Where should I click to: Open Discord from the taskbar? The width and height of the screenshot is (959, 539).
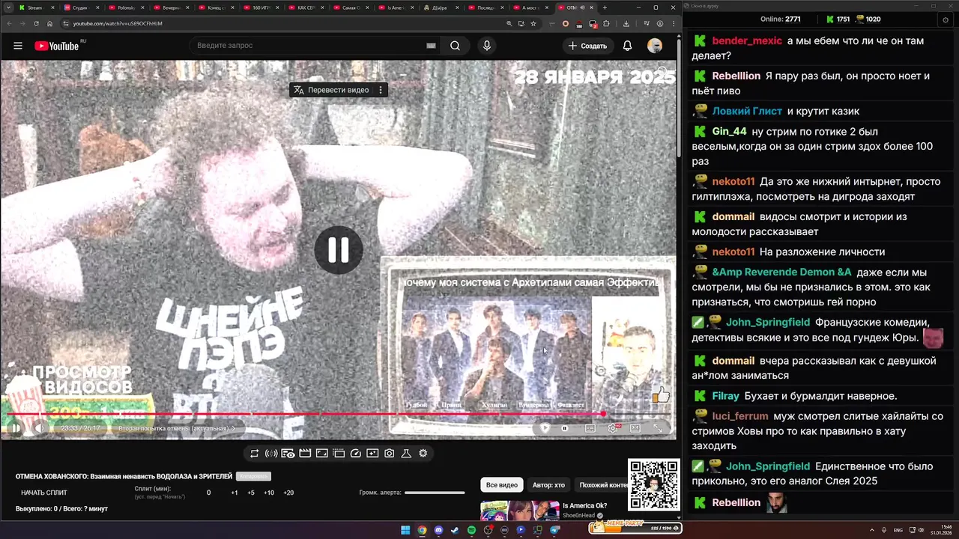point(438,530)
